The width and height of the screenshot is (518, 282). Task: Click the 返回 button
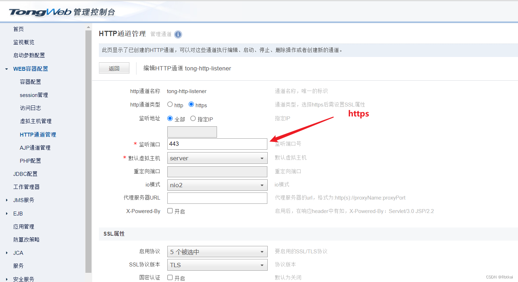coord(114,68)
